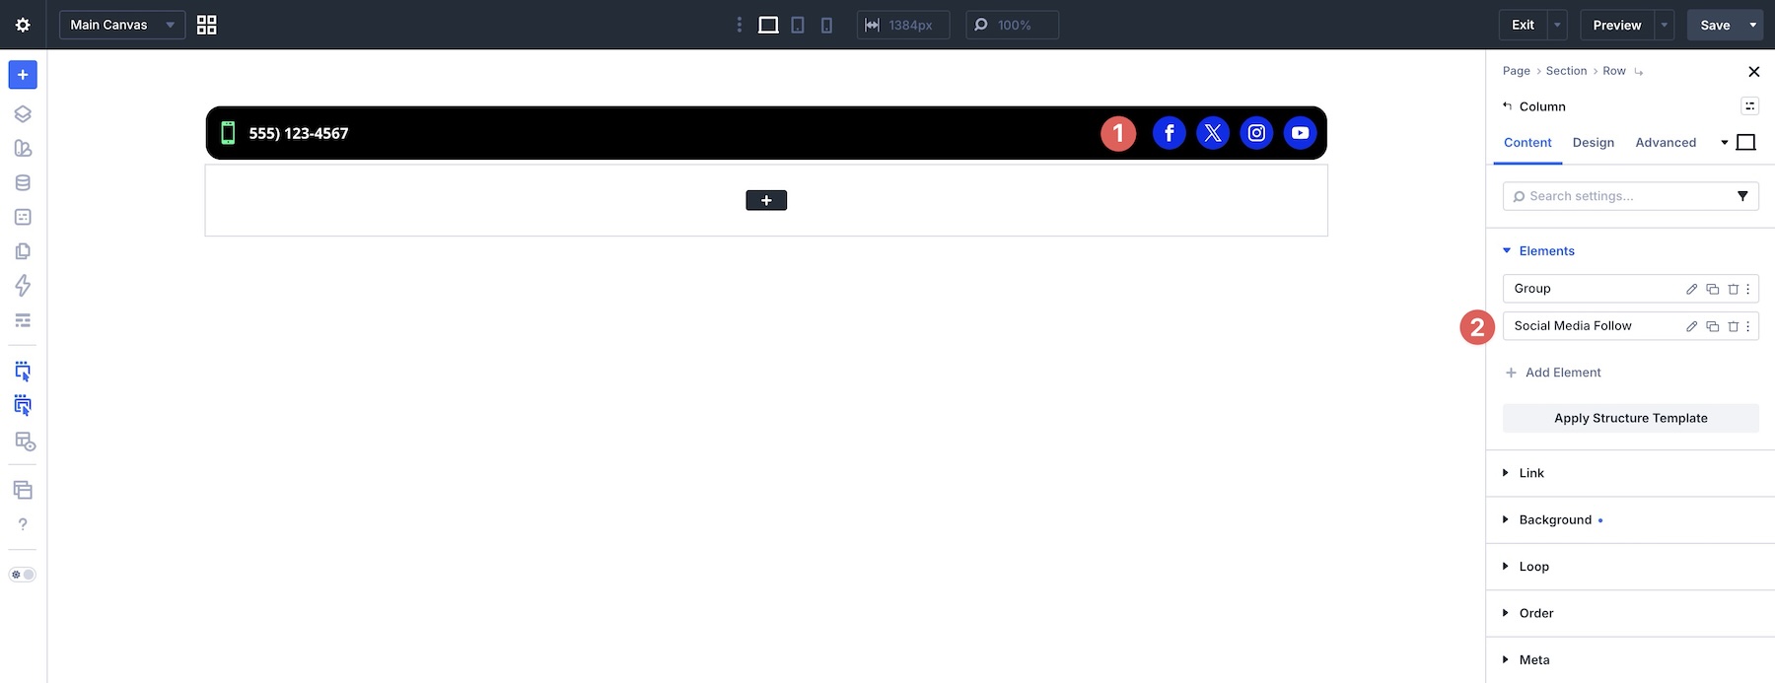The image size is (1775, 683).
Task: Delete the Group element
Action: [x=1733, y=289]
